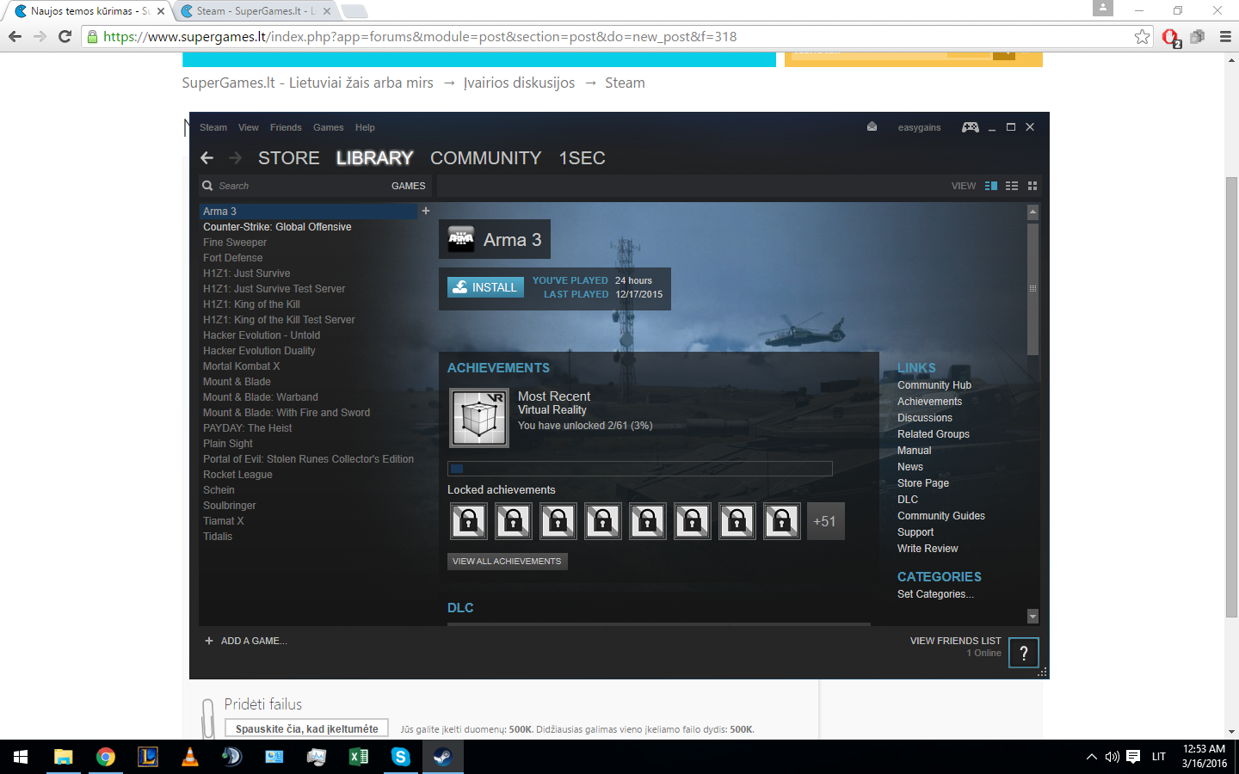Click Set Categories link
Screen dimensions: 1239x774
pos(935,594)
